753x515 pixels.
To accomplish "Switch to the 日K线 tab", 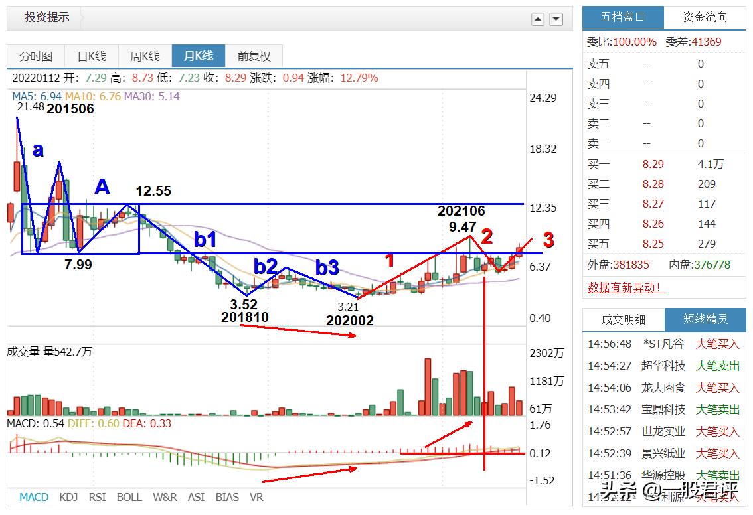I will tap(92, 56).
